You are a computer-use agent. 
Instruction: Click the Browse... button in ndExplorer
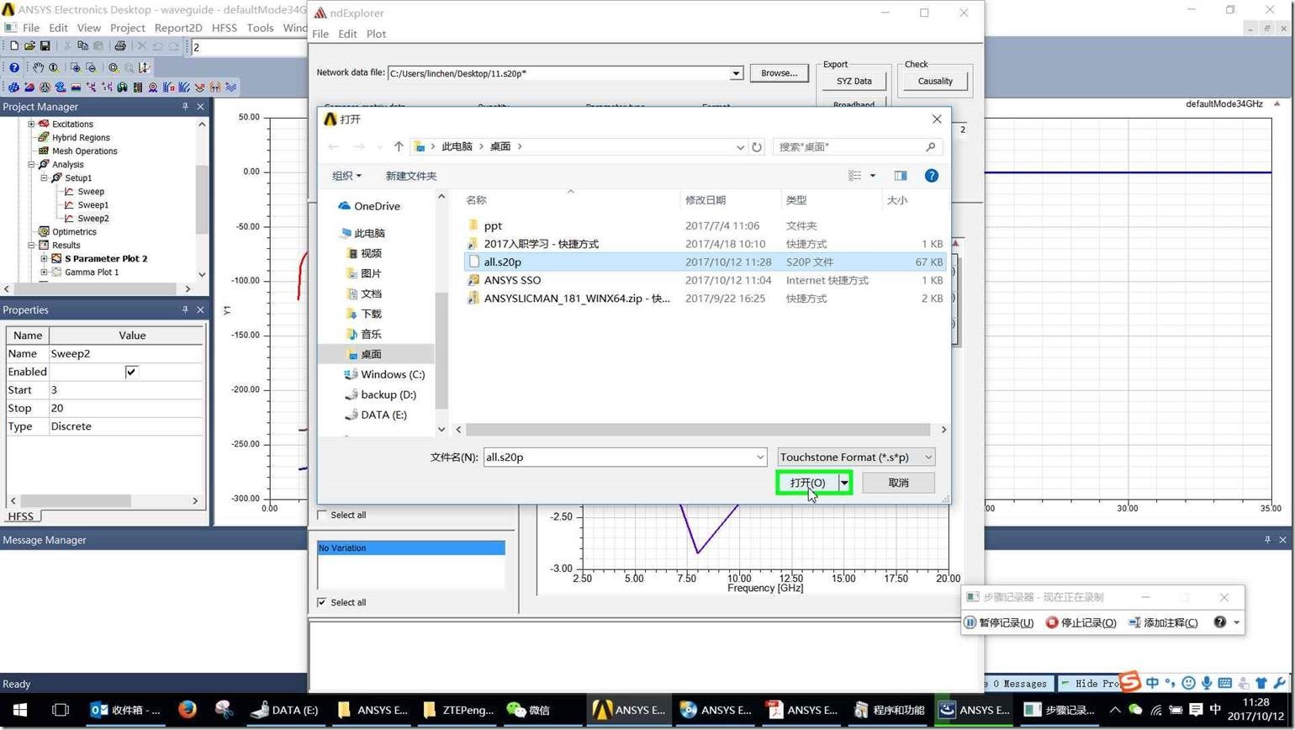click(x=779, y=73)
